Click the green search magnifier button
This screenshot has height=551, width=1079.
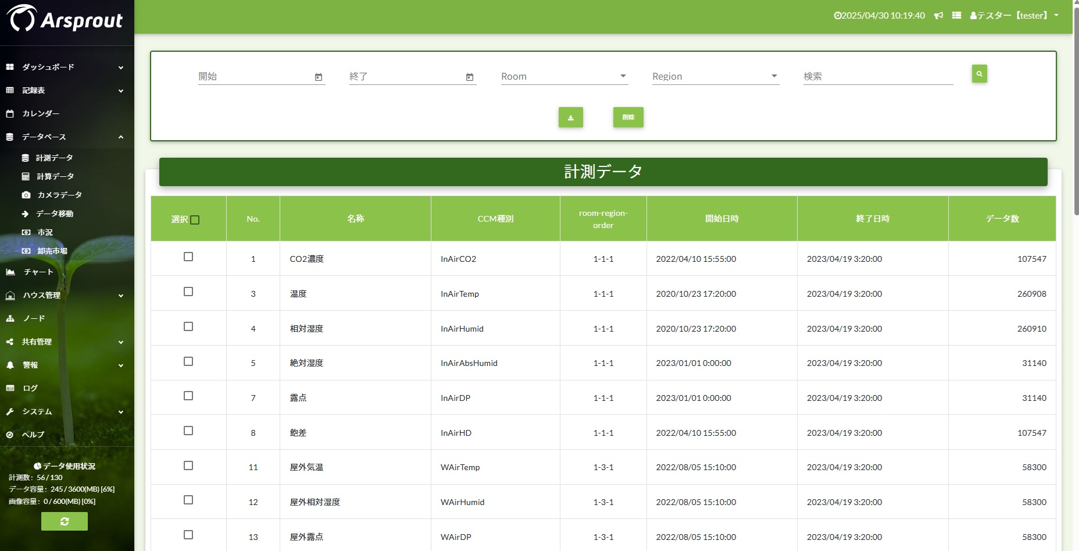pos(980,74)
